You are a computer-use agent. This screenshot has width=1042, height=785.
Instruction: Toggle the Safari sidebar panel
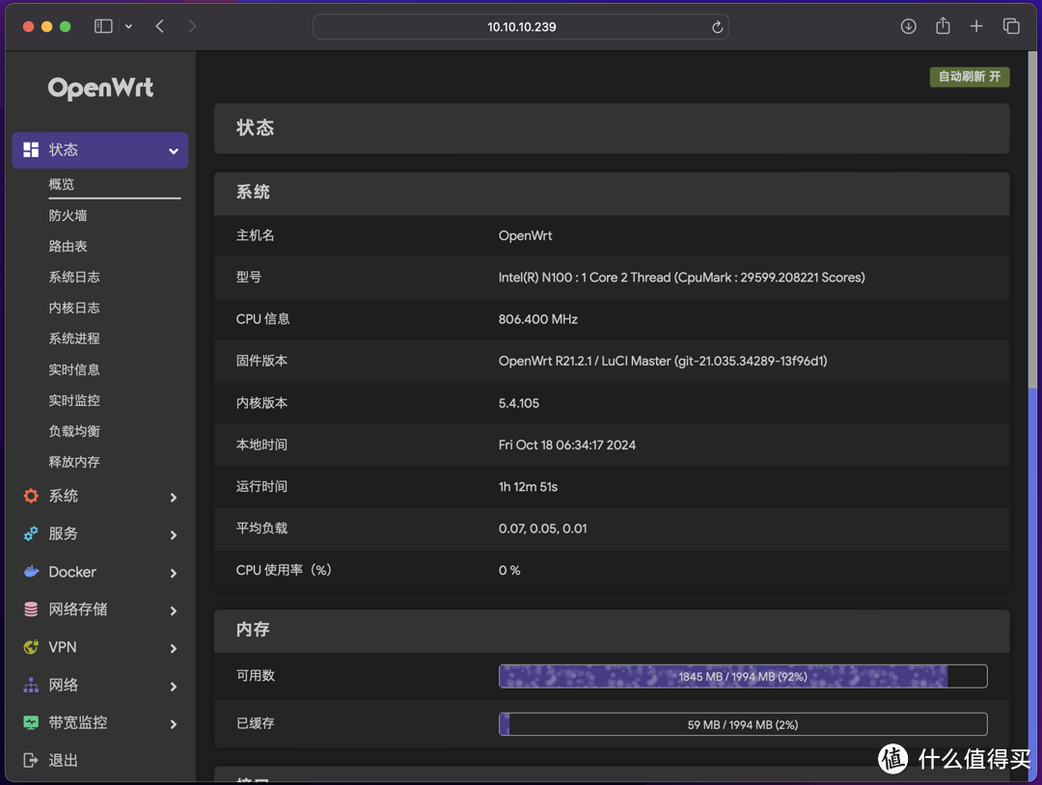pos(103,27)
